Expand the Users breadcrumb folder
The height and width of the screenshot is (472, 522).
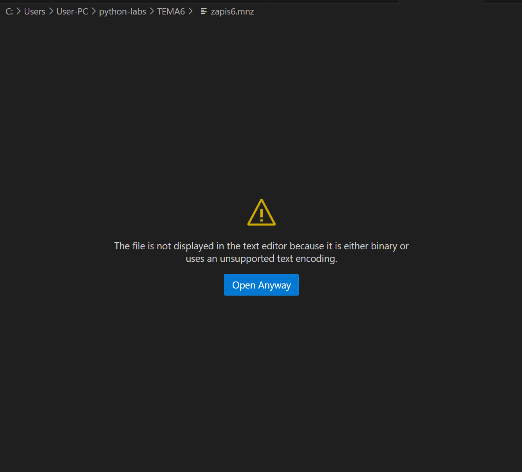click(x=34, y=11)
